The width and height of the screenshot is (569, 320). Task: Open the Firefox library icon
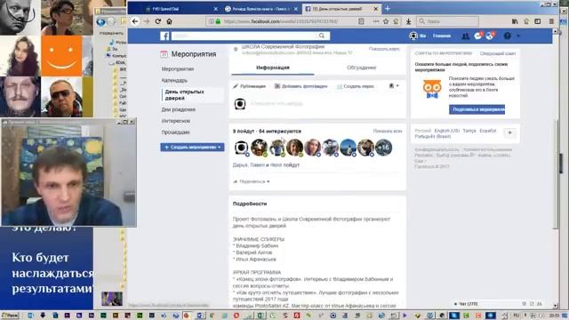pos(515,21)
